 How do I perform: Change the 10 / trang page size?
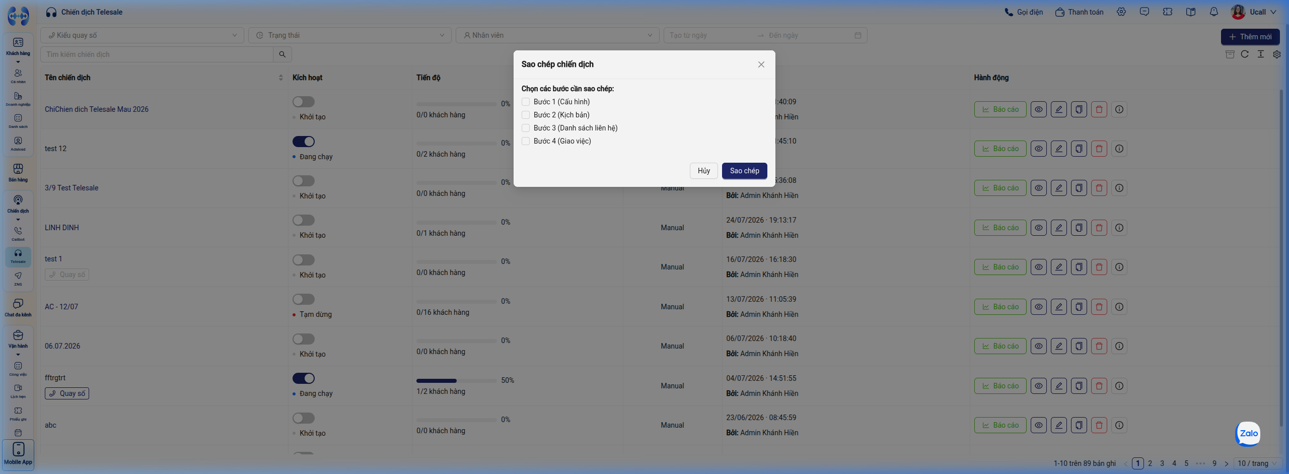pos(1257,463)
